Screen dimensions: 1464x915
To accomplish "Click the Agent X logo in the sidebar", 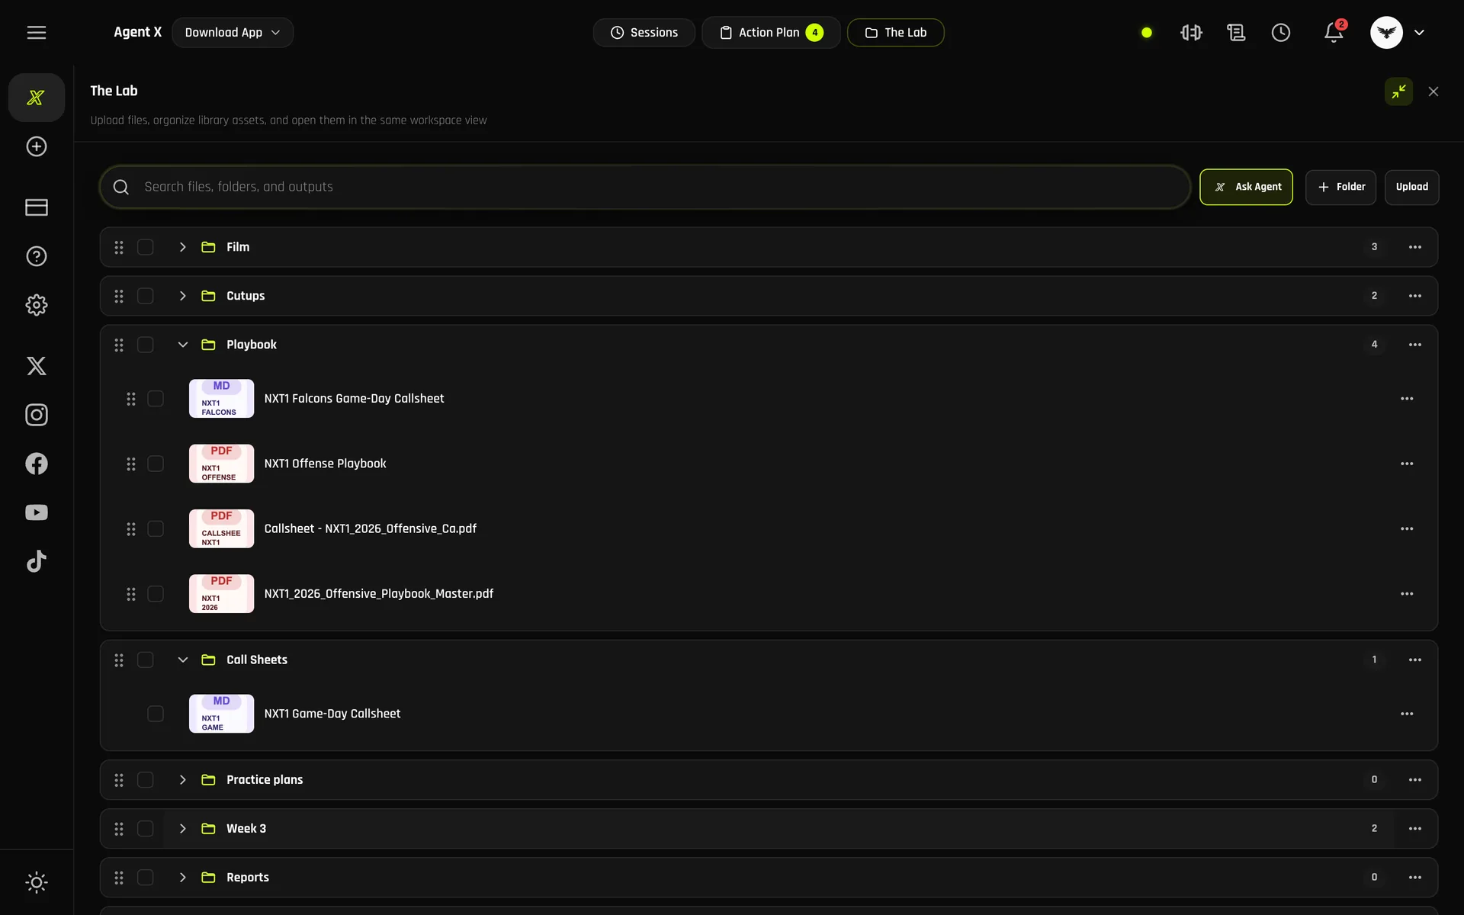I will coord(36,98).
